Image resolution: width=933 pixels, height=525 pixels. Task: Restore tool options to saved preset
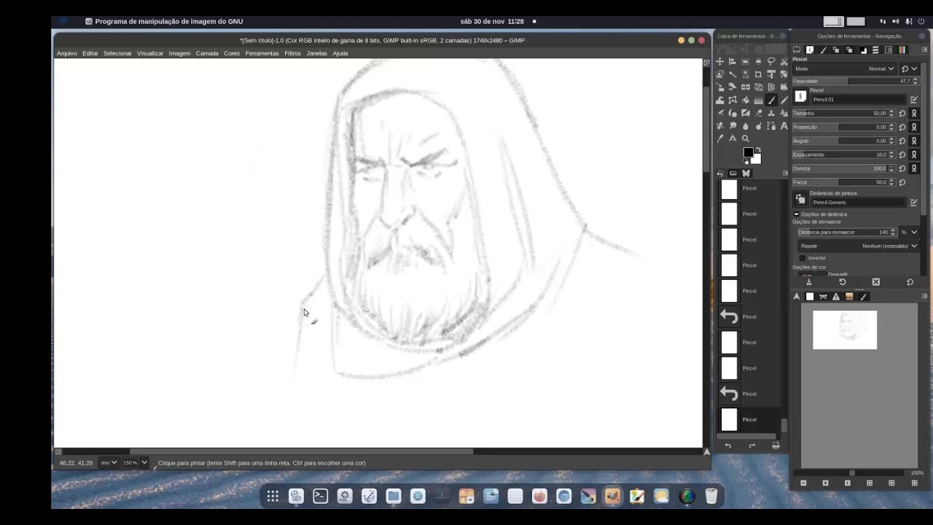843,282
